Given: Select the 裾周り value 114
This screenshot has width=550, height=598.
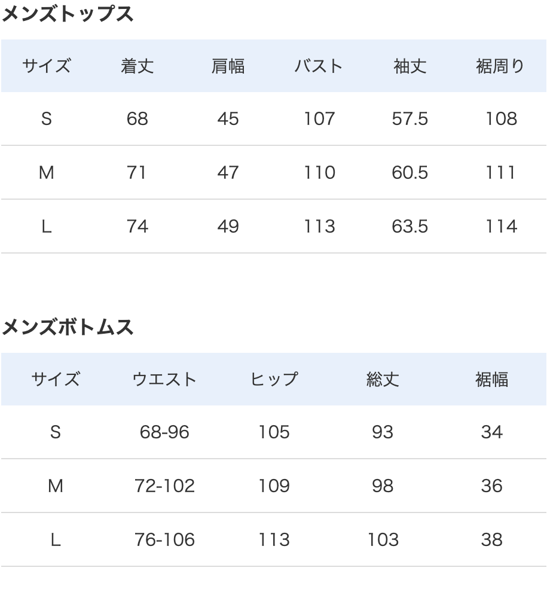Looking at the screenshot, I should (500, 227).
